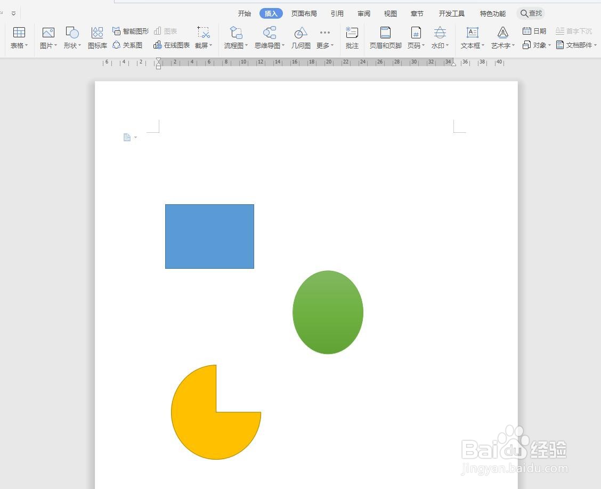
Task: Click the 艺术字 word art icon
Action: [x=502, y=32]
